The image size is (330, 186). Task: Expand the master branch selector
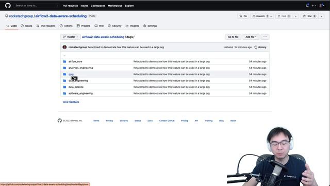(x=71, y=37)
